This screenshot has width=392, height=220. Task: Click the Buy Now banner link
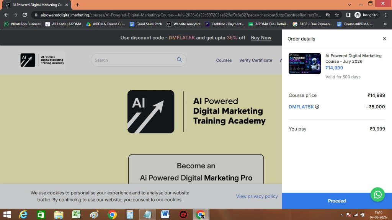(261, 38)
